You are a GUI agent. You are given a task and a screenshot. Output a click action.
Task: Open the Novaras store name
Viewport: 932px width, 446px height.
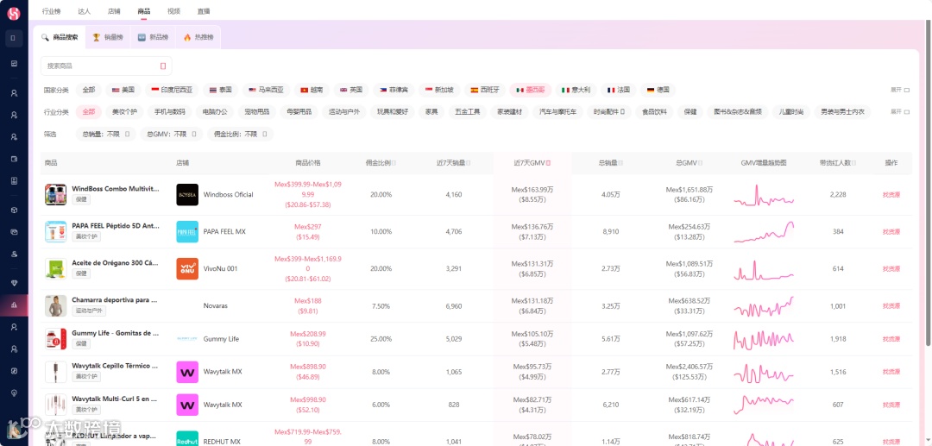point(215,306)
